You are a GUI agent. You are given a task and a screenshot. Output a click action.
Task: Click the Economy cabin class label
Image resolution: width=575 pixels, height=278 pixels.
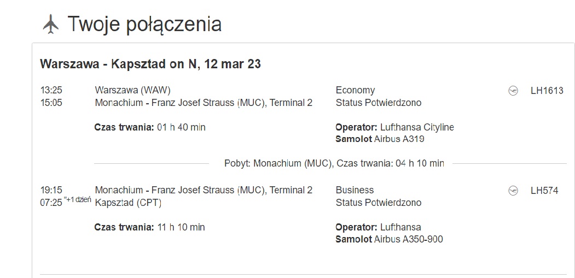356,90
